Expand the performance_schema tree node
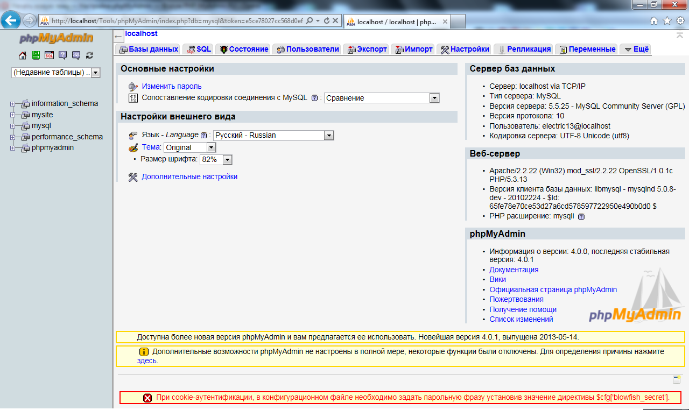The height and width of the screenshot is (410, 689). point(13,137)
